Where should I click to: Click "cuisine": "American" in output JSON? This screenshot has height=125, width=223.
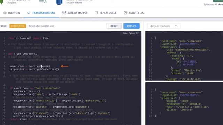(179, 110)
